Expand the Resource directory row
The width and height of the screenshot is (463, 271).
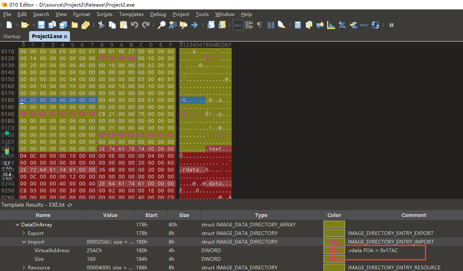(x=24, y=267)
